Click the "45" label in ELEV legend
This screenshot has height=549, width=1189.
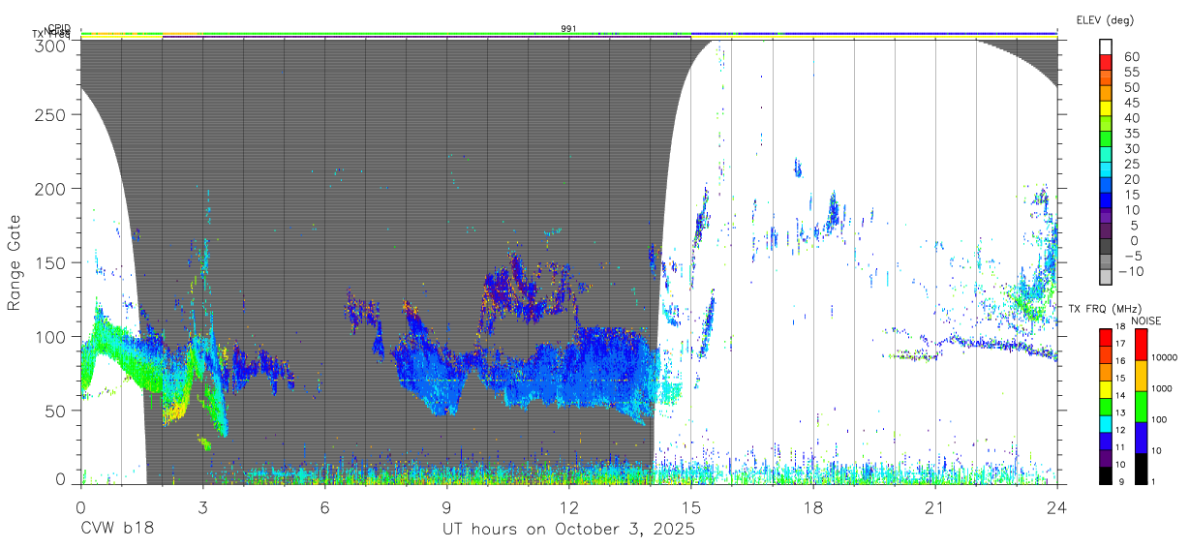click(x=1130, y=103)
